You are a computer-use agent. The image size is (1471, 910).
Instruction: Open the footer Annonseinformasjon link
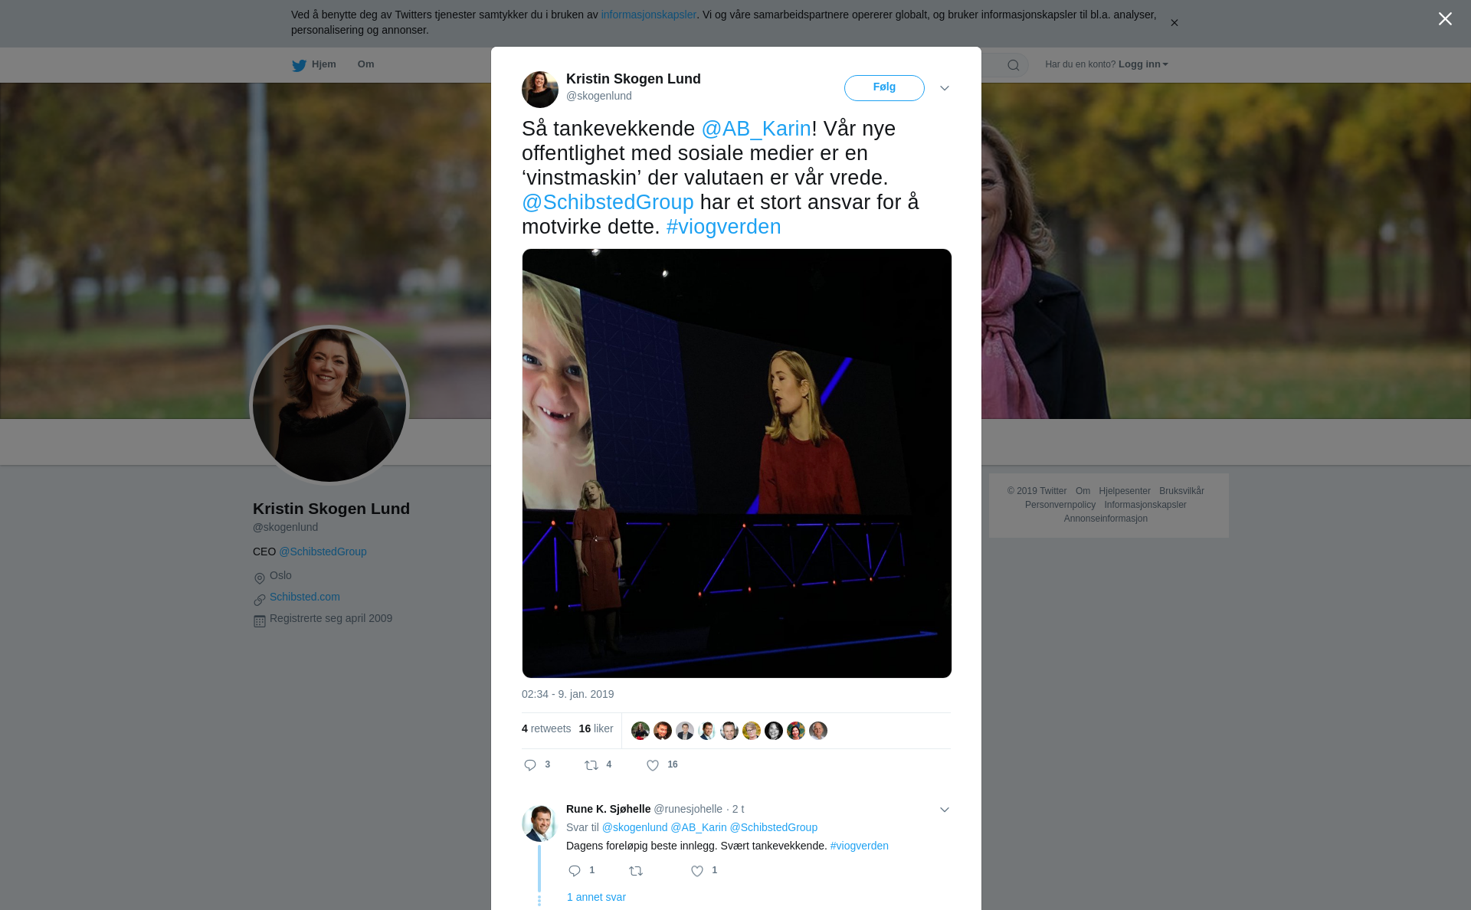click(x=1106, y=519)
